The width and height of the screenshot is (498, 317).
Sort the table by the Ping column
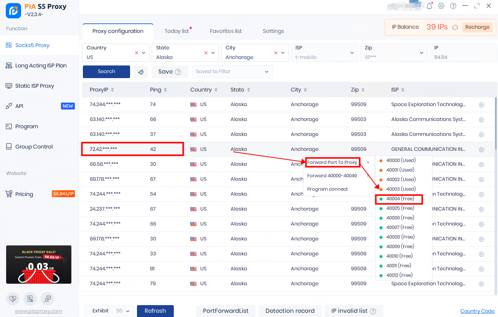click(158, 90)
